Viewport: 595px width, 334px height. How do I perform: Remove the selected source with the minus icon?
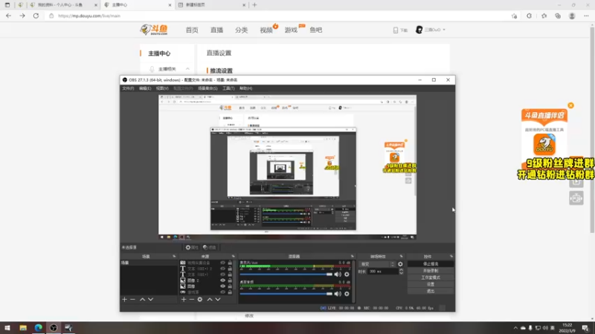(192, 299)
